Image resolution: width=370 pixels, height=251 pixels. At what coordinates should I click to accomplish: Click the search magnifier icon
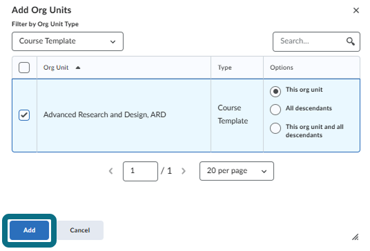click(x=351, y=41)
